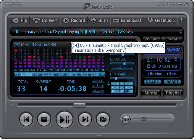Select the DANCE equalizer preset
Image resolution: width=194 pixels, height=139 pixels.
[26, 75]
